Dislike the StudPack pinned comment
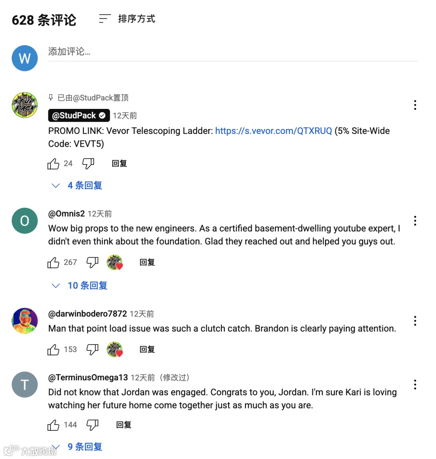This screenshot has width=436, height=459. tap(88, 164)
